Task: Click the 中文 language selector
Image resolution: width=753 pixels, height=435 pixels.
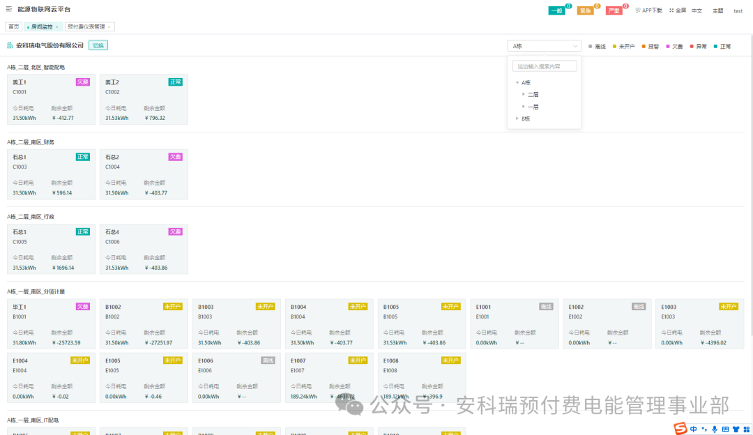Action: pyautogui.click(x=697, y=10)
